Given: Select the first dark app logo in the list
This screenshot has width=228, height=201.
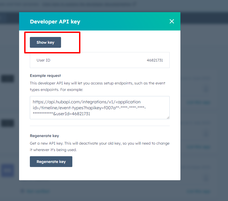Looking at the screenshot, I should click(8, 79).
